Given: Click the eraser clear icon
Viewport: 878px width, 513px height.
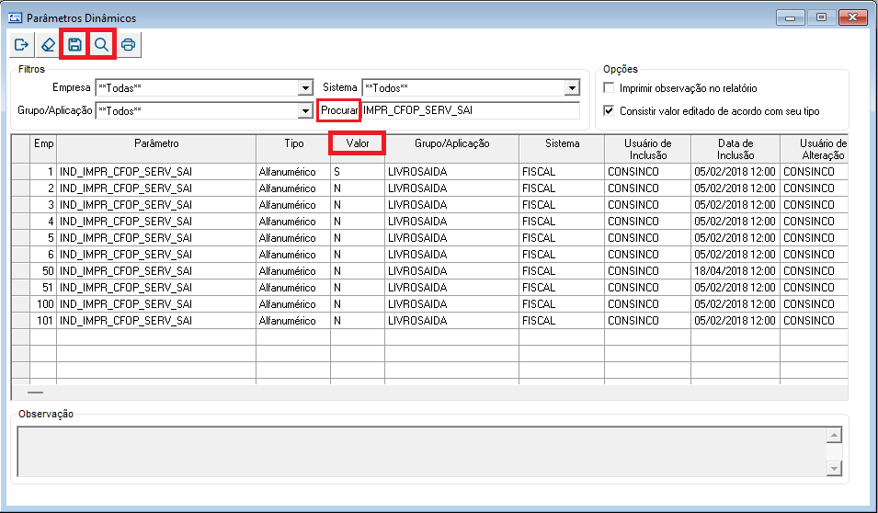Looking at the screenshot, I should pos(48,45).
